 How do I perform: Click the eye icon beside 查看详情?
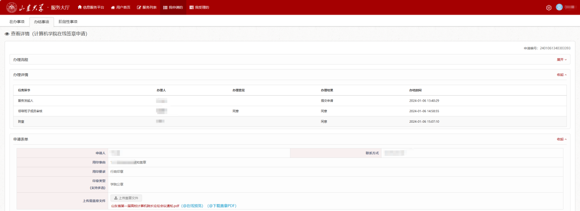click(x=7, y=34)
